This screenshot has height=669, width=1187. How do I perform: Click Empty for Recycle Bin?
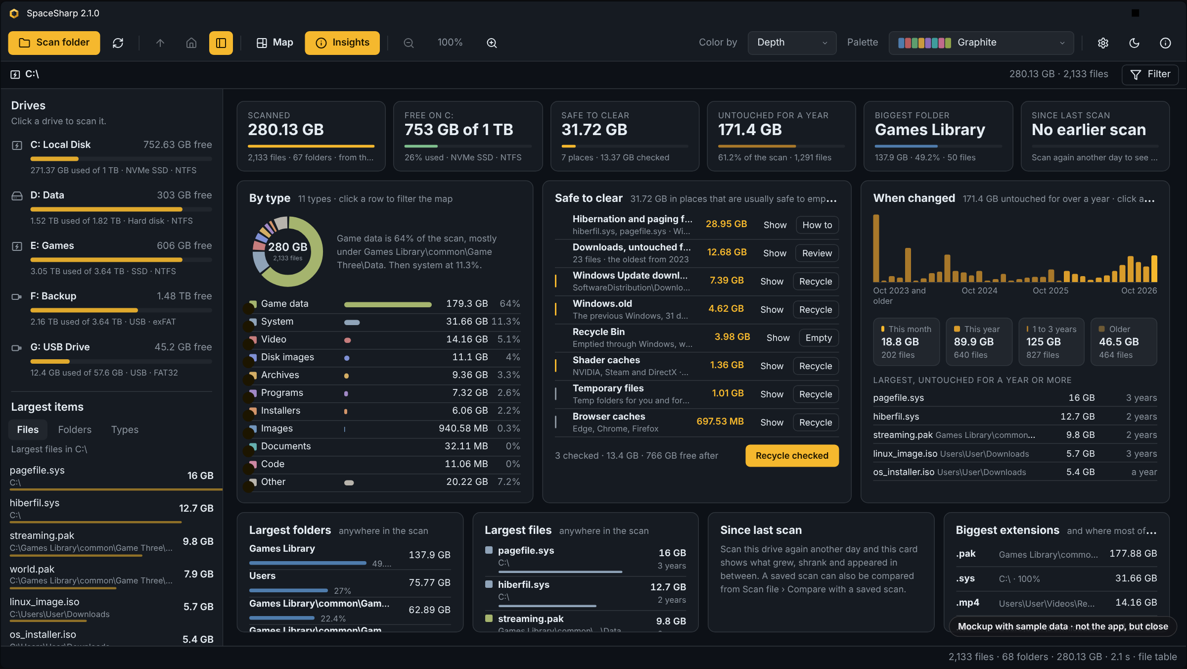(819, 337)
